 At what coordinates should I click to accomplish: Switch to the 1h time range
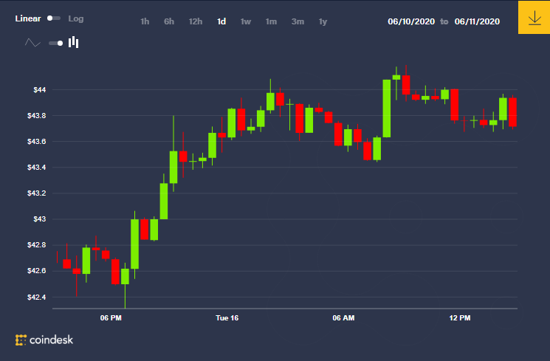click(145, 21)
